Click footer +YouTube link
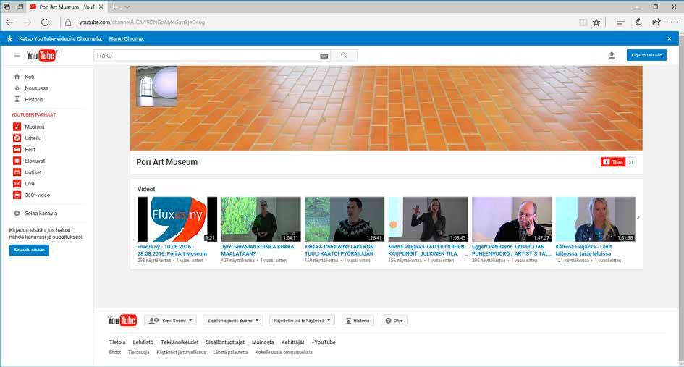This screenshot has height=367, width=684. click(x=324, y=342)
